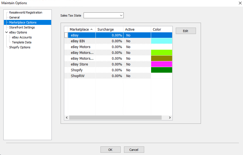243x155 pixels.
Task: Click the lime green color swatch
Action: tap(162, 52)
